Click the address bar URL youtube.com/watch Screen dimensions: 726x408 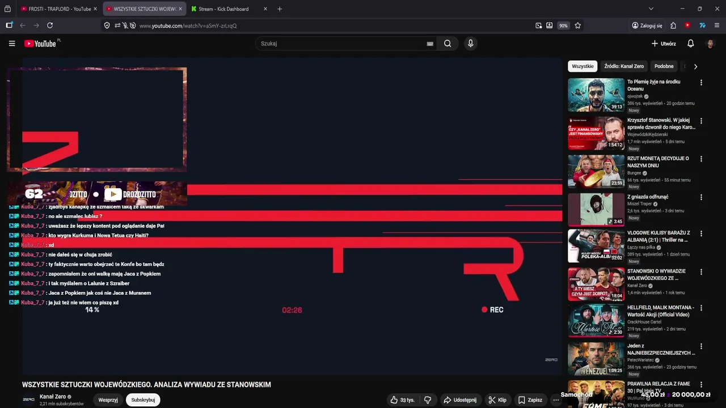(188, 25)
